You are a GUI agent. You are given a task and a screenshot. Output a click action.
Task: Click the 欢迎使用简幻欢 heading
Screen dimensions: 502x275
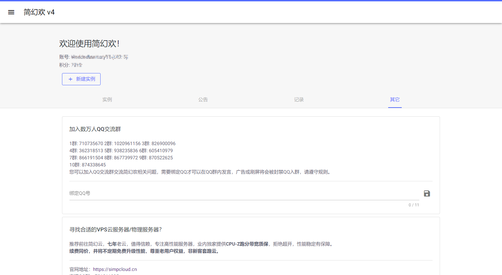(89, 44)
